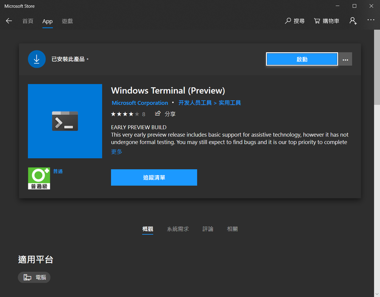
Task: Share the app via 分享 icon
Action: click(165, 114)
